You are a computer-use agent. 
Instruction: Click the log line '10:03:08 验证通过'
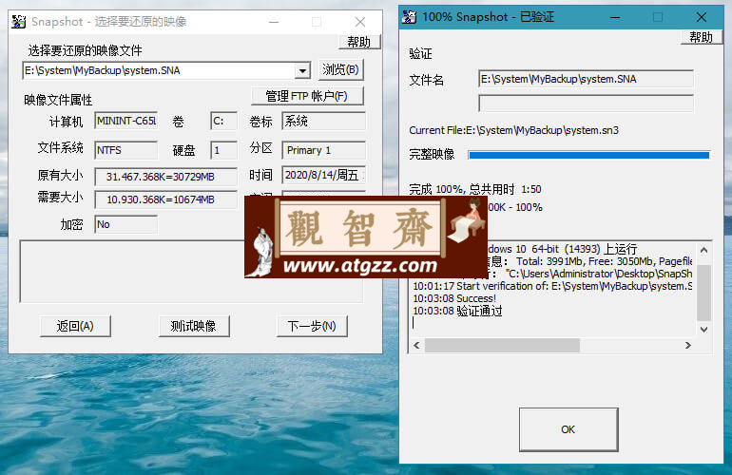[457, 311]
